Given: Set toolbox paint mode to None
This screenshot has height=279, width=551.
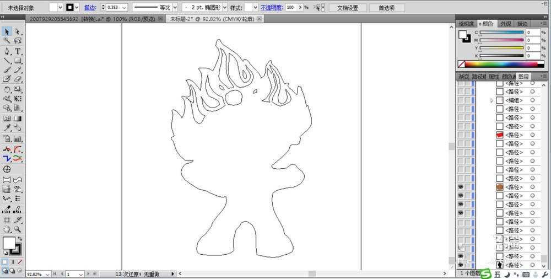Looking at the screenshot, I should pos(20,262).
